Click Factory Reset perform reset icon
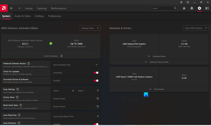This screenshot has height=126, width=211. [x=98, y=98]
